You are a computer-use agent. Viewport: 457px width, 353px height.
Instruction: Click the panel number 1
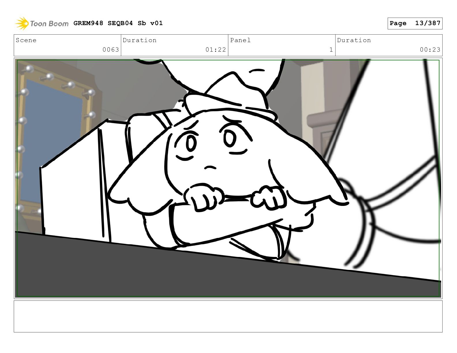(x=331, y=50)
